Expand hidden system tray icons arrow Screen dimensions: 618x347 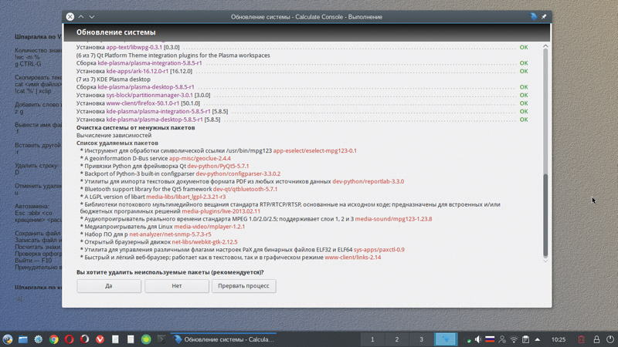pyautogui.click(x=537, y=339)
